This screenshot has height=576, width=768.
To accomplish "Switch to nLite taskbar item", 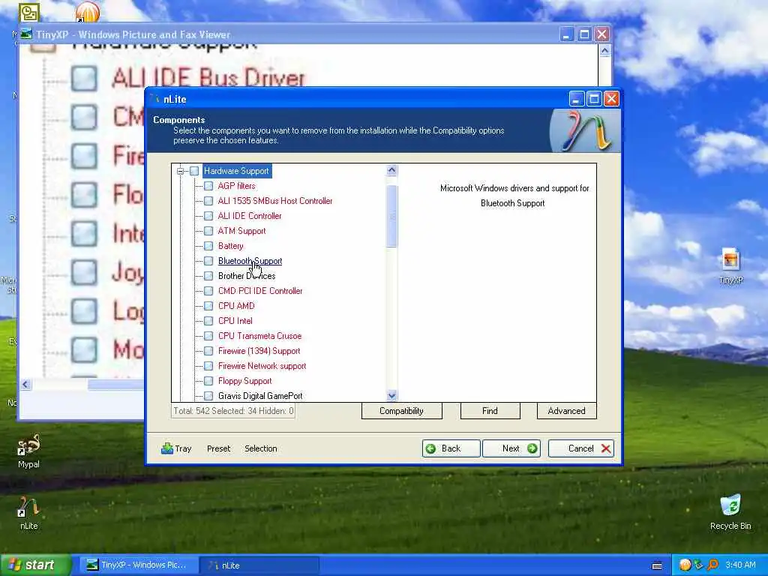I will coord(259,565).
